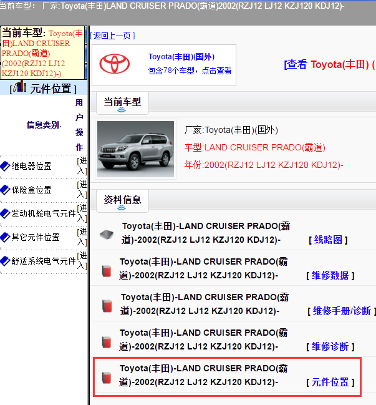Select 其它元件位置 in the sidebar
The width and height of the screenshot is (376, 405).
36,237
